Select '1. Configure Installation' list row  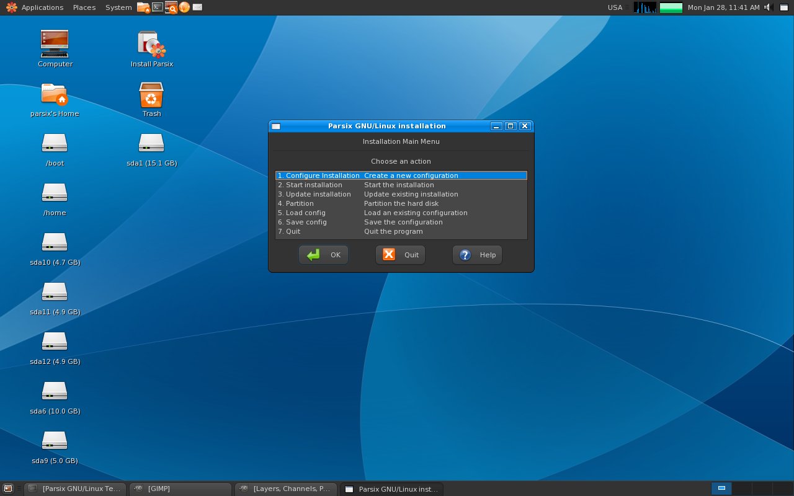tap(401, 175)
